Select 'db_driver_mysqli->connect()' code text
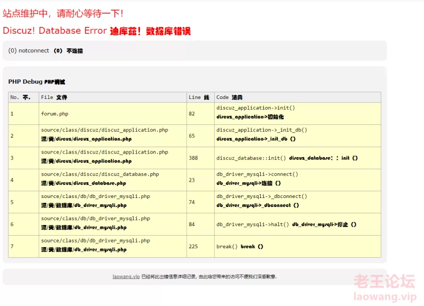Image resolution: width=424 pixels, height=306 pixels. pos(257,174)
